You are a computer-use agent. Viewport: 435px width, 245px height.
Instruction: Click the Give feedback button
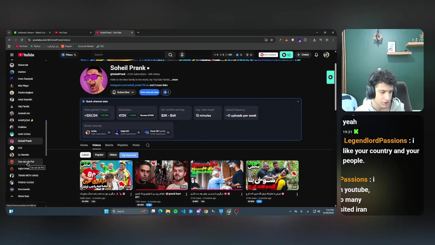tap(268, 55)
